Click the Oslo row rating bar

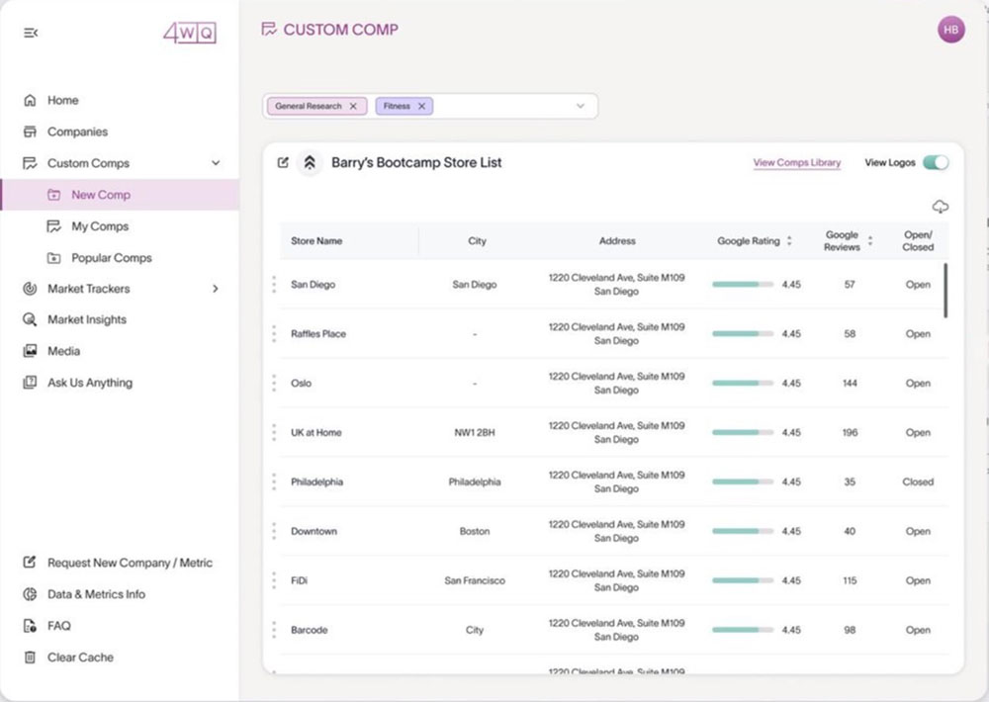click(x=743, y=383)
